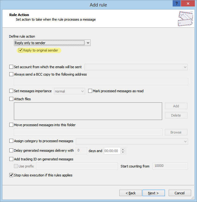
Task: Click the envelope stack icon in header
Action: pyautogui.click(x=185, y=19)
